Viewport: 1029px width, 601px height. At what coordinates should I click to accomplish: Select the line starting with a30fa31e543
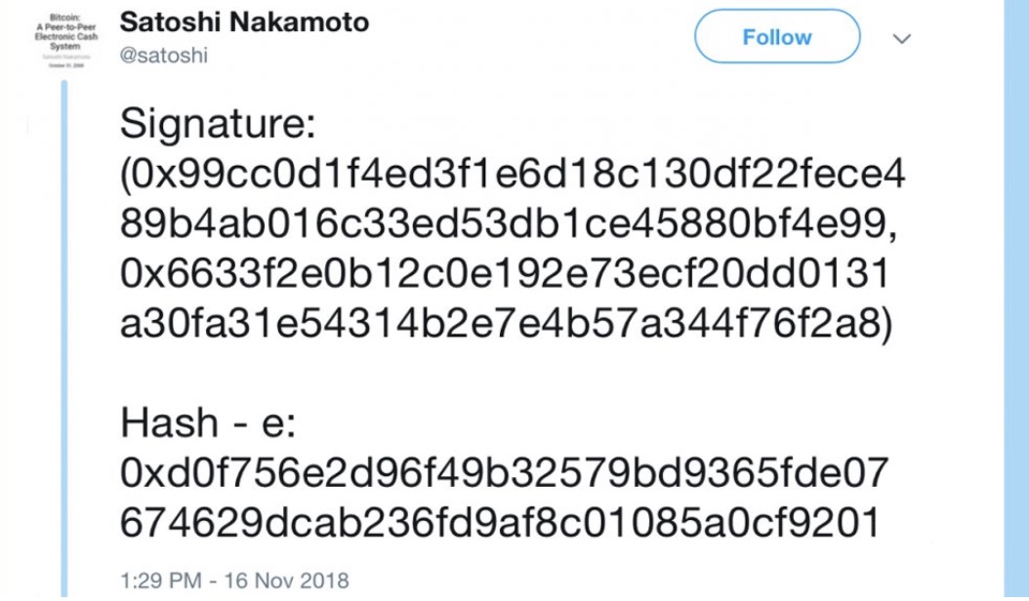[x=506, y=324]
